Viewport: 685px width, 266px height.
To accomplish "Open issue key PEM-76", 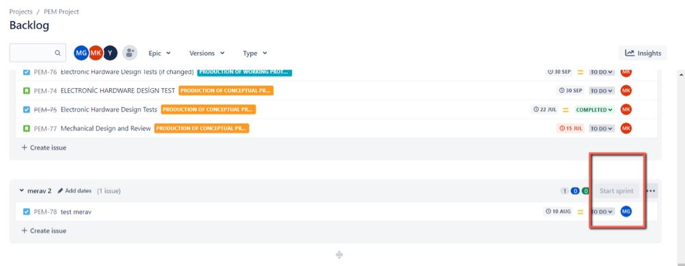I will click(45, 72).
